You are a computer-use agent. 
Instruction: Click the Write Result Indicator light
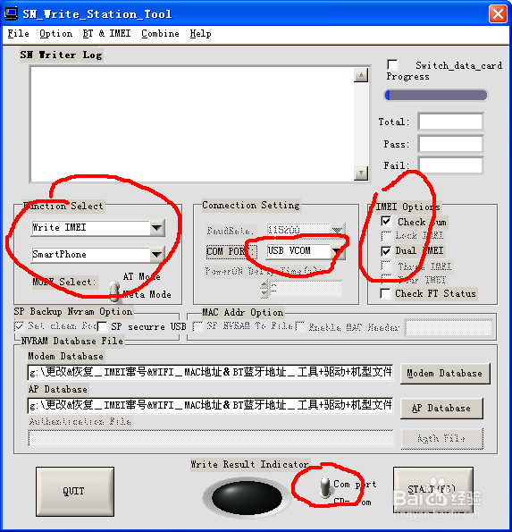[248, 498]
